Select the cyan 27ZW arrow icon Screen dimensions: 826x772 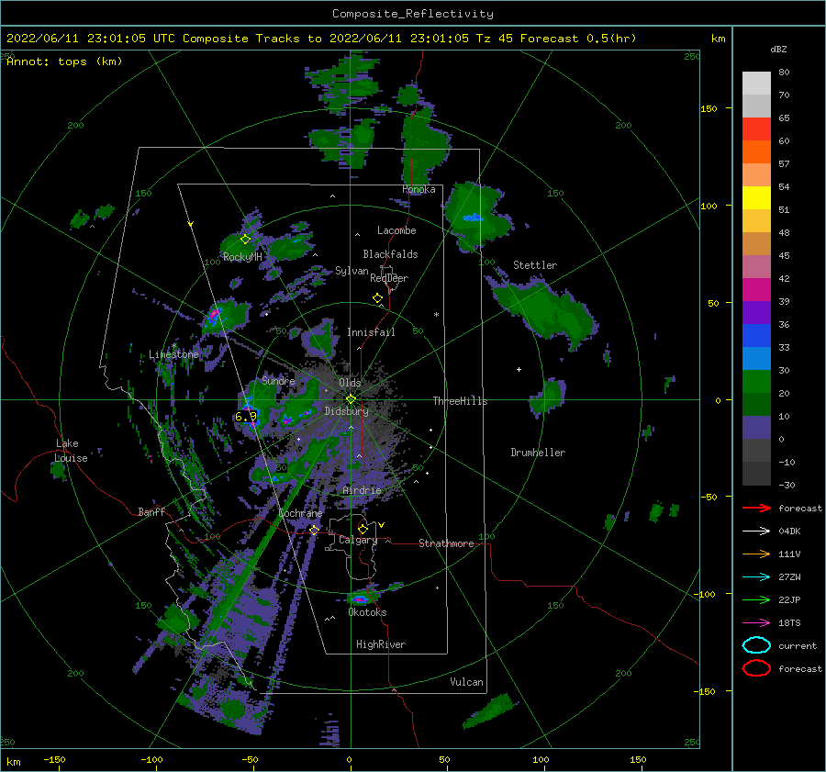click(x=756, y=577)
